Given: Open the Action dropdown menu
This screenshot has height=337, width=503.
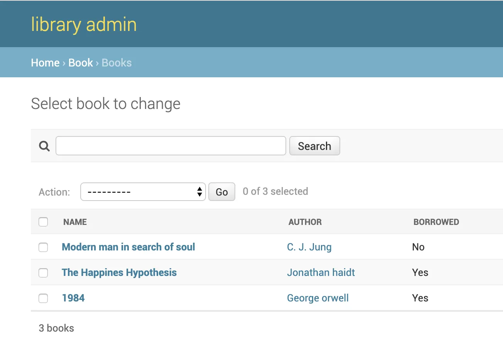Looking at the screenshot, I should click(x=143, y=192).
